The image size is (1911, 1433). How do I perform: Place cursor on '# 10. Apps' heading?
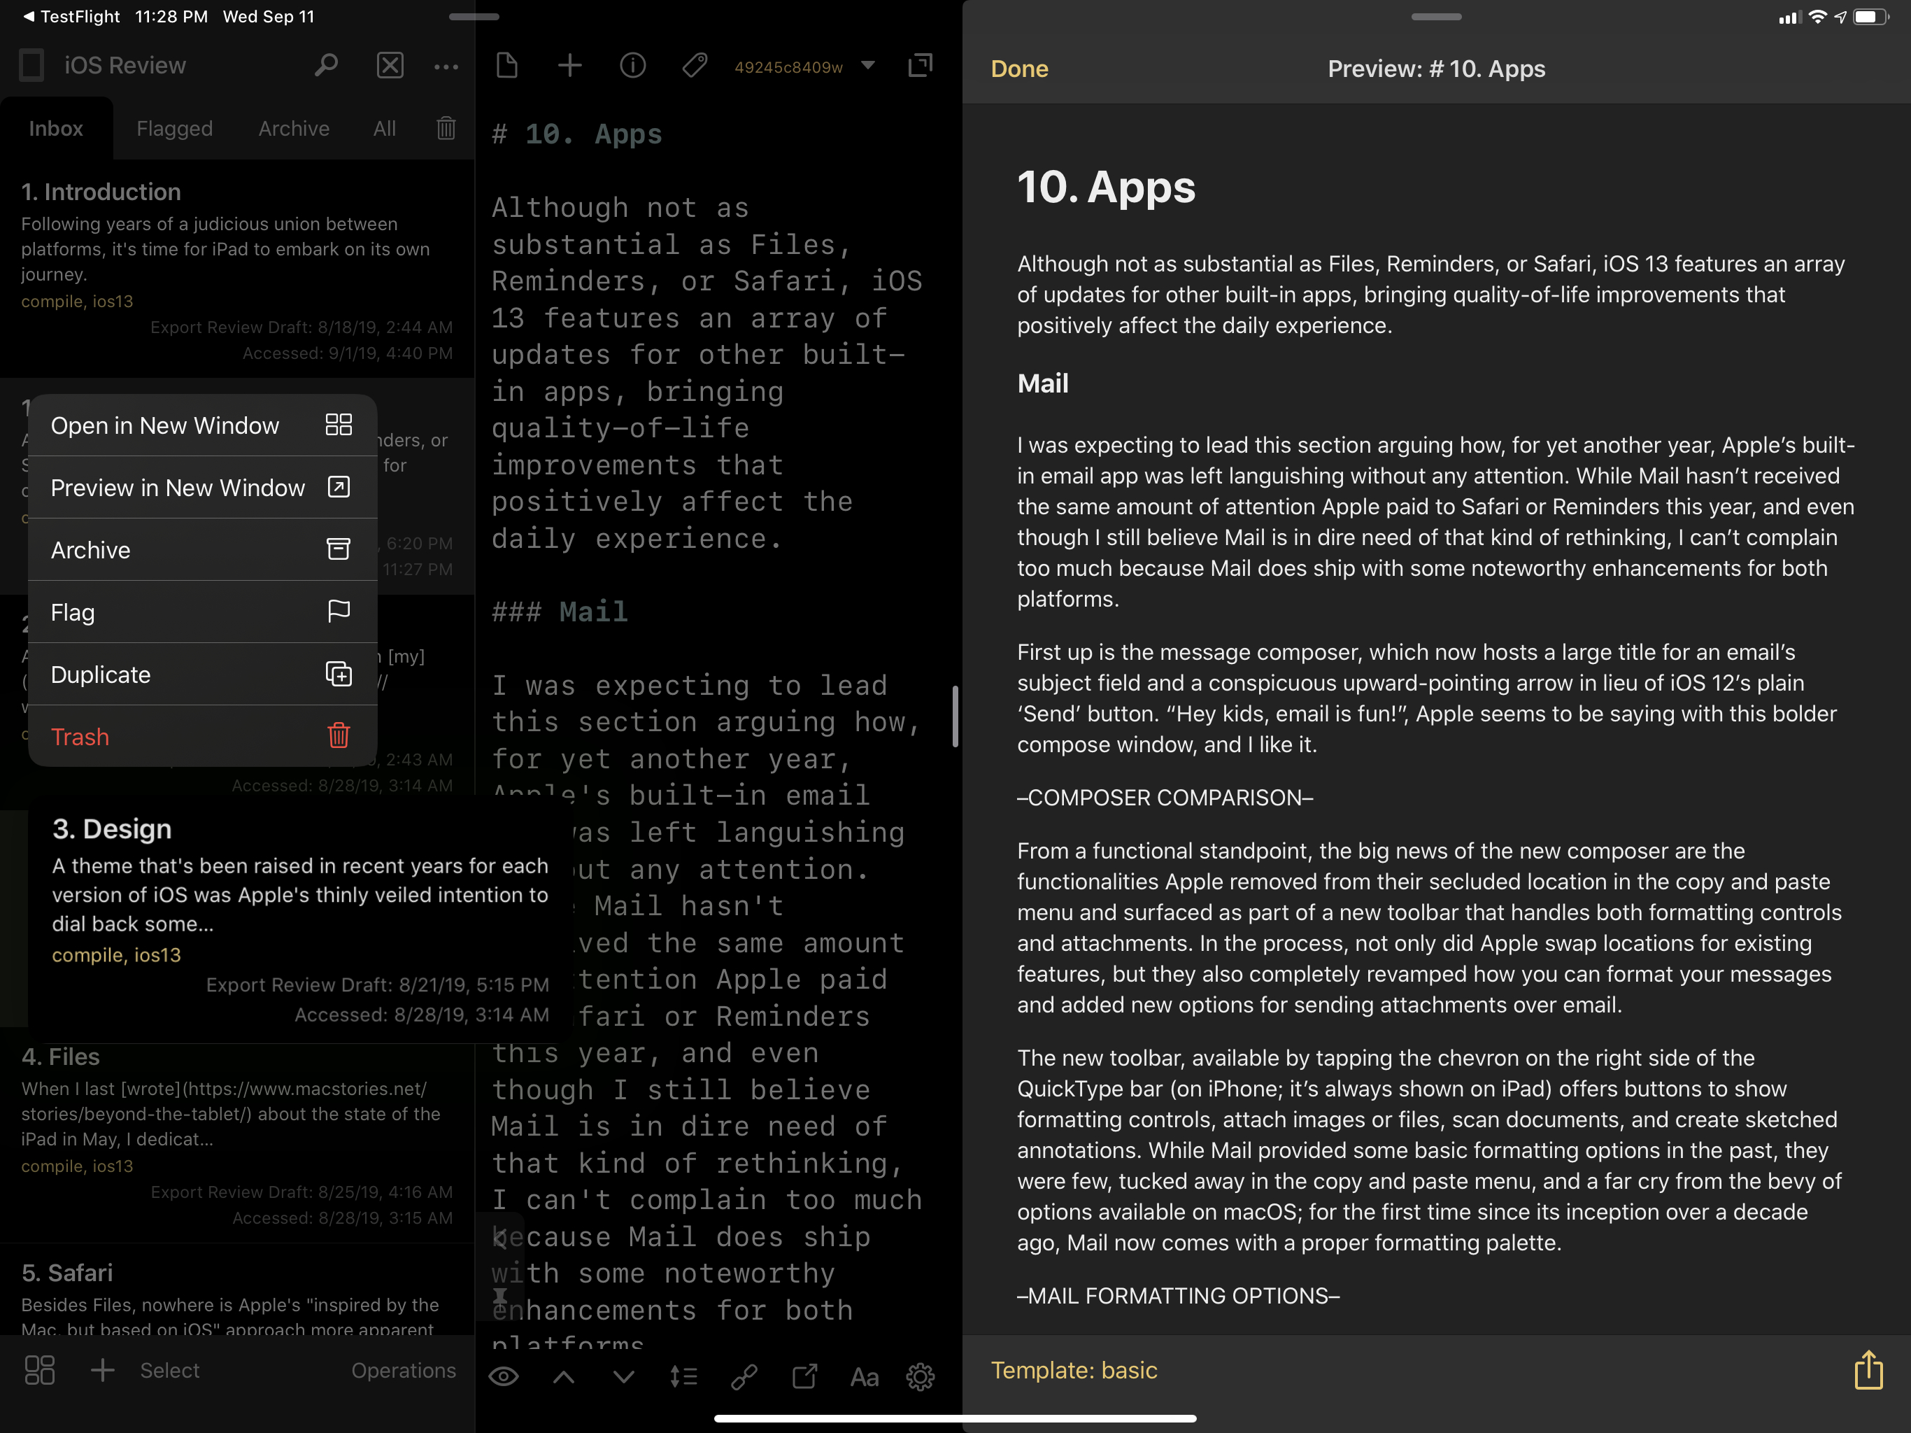(x=577, y=134)
